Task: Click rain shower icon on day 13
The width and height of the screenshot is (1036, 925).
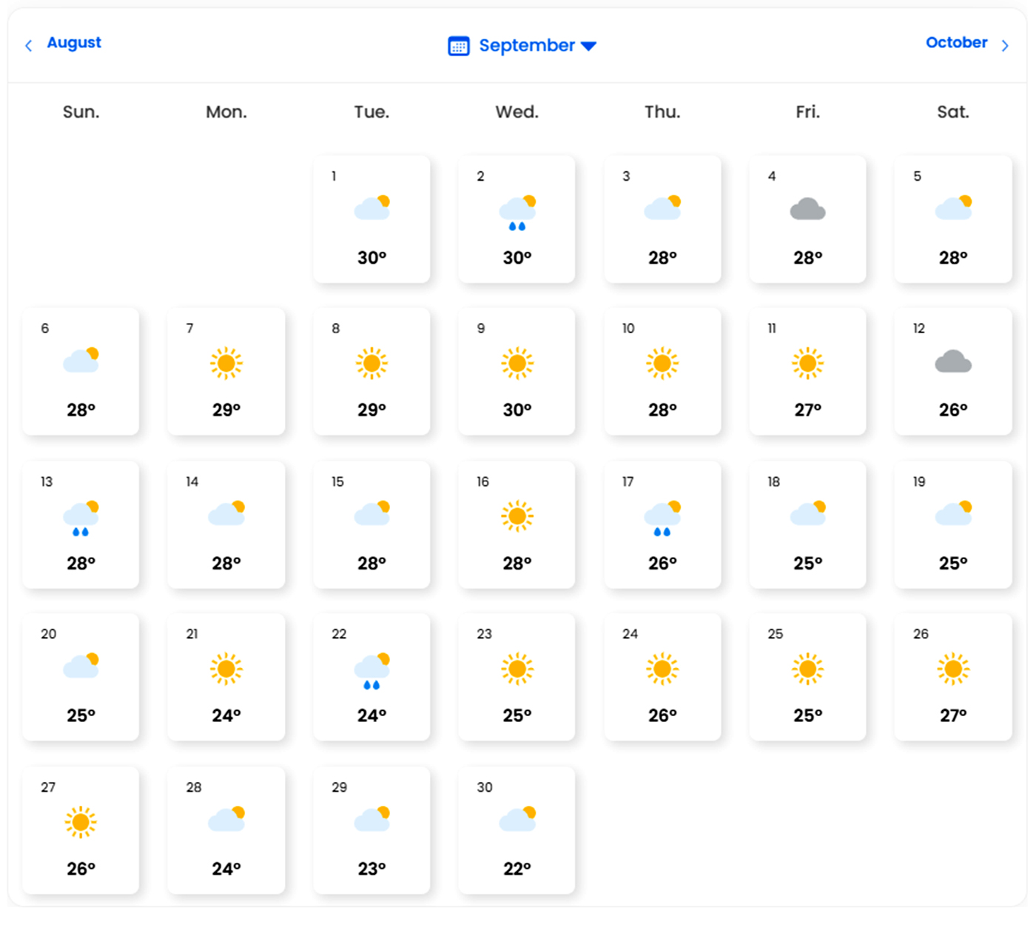Action: click(x=81, y=518)
